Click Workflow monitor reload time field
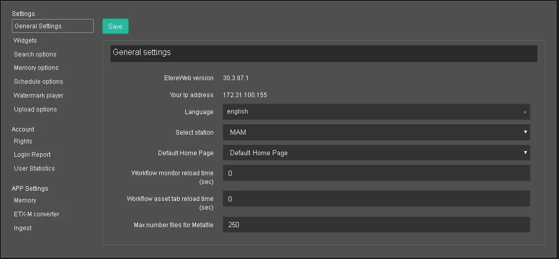Screen dimensions: 559x259 pyautogui.click(x=376, y=173)
